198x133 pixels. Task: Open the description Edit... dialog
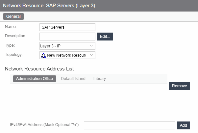click(105, 37)
